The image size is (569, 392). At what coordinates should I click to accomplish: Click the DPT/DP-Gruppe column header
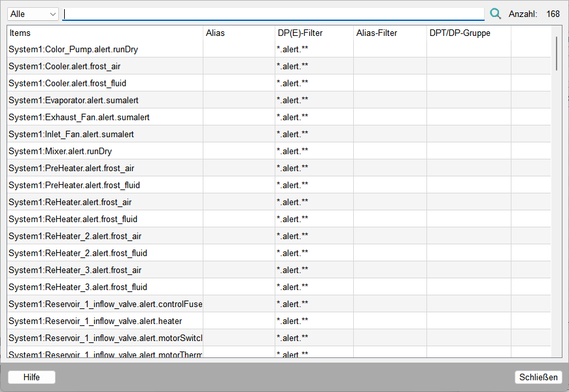(x=468, y=33)
